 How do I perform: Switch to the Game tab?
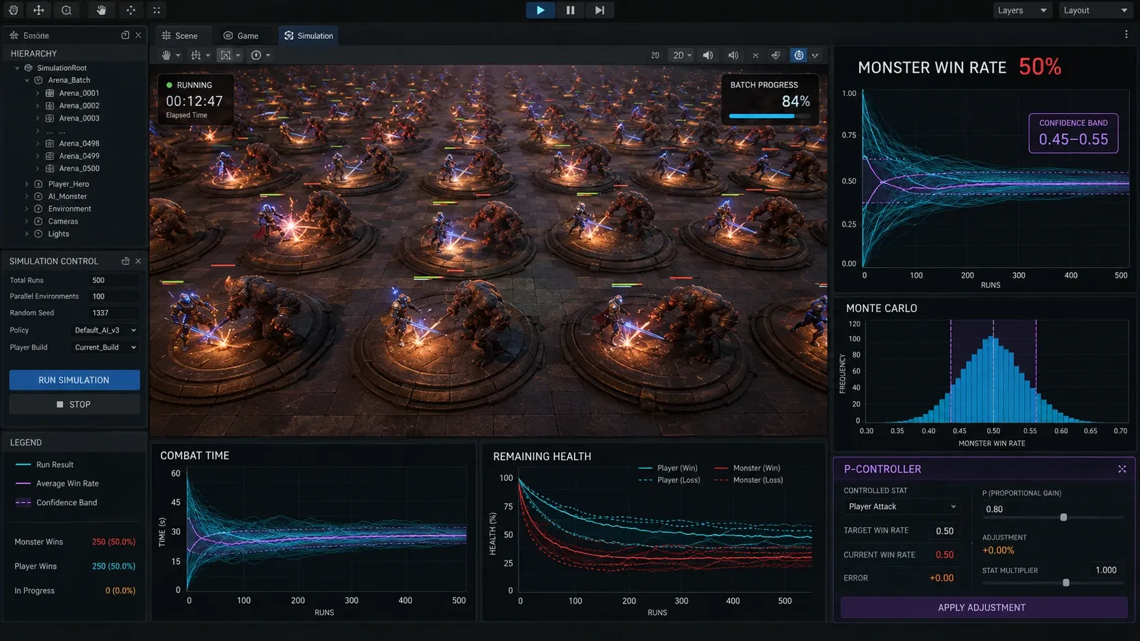[x=241, y=35]
